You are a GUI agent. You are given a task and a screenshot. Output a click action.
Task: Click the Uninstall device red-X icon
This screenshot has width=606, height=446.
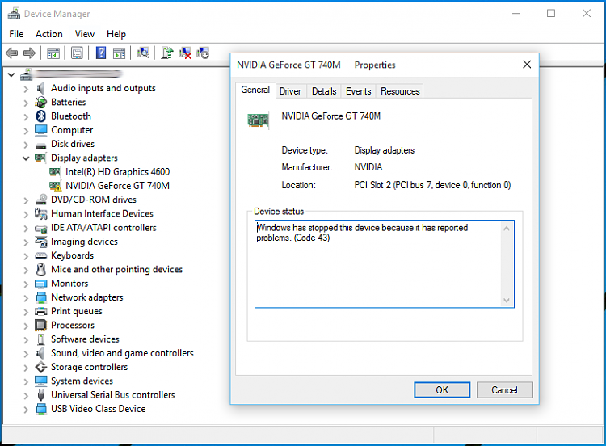click(185, 53)
